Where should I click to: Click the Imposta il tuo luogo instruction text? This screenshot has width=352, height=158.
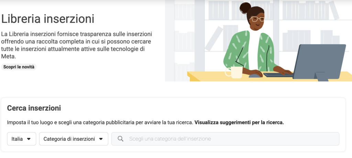(x=100, y=123)
